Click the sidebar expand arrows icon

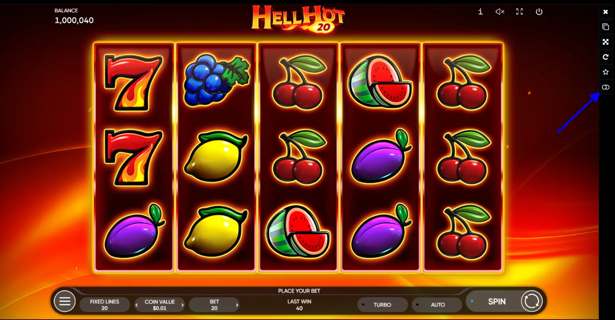pos(605,42)
